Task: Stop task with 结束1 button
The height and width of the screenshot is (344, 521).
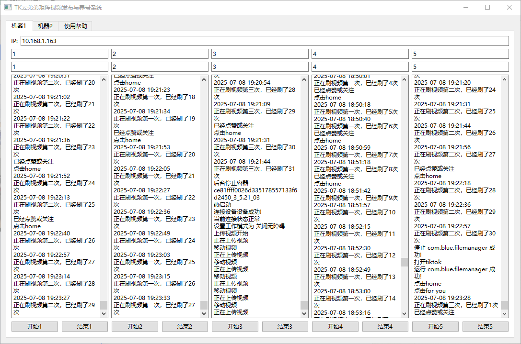Action: pyautogui.click(x=84, y=326)
